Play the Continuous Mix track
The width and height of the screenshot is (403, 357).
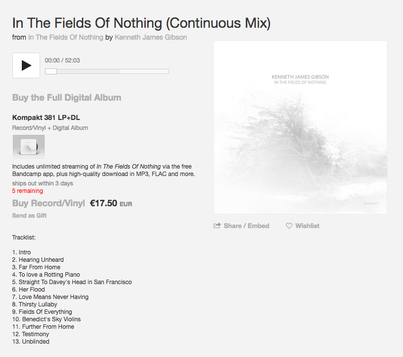tap(26, 65)
